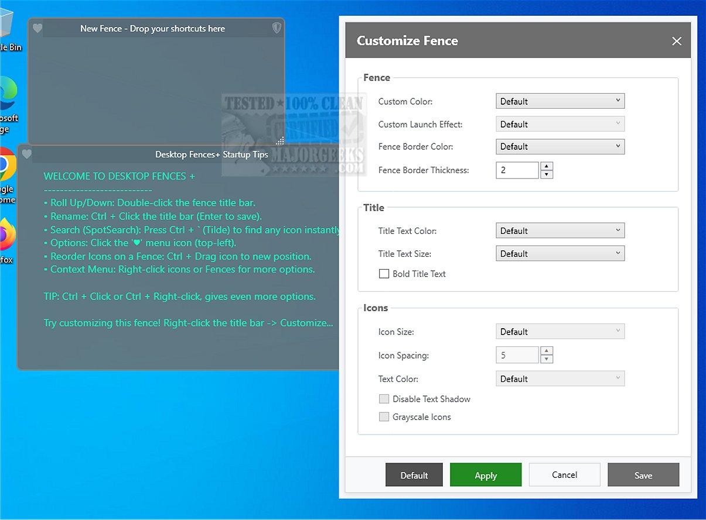Image resolution: width=706 pixels, height=520 pixels.
Task: Click 'Custom Color:' label
Action: point(405,102)
